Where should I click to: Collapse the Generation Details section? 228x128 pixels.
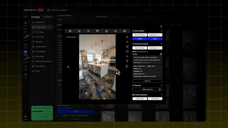click(161, 44)
